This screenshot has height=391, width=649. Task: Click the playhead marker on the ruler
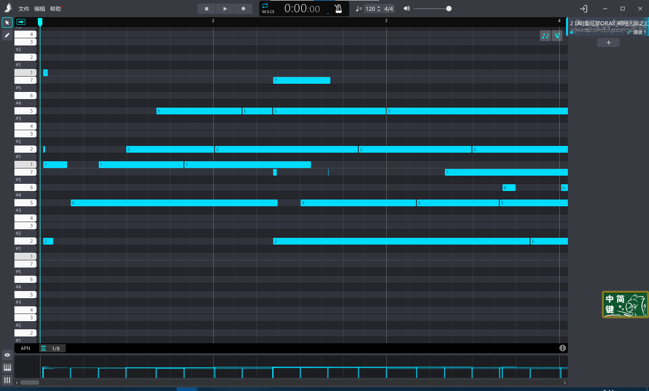[x=40, y=22]
